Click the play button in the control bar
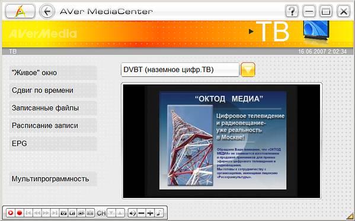 point(11,213)
